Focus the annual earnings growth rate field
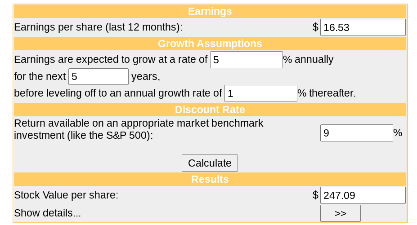The image size is (417, 225). pyautogui.click(x=246, y=60)
